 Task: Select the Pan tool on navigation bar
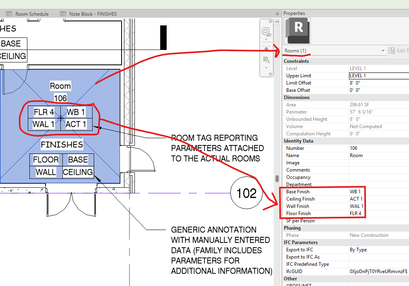(x=266, y=48)
